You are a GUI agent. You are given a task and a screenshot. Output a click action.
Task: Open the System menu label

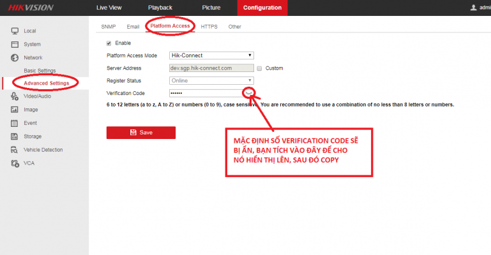click(x=33, y=45)
